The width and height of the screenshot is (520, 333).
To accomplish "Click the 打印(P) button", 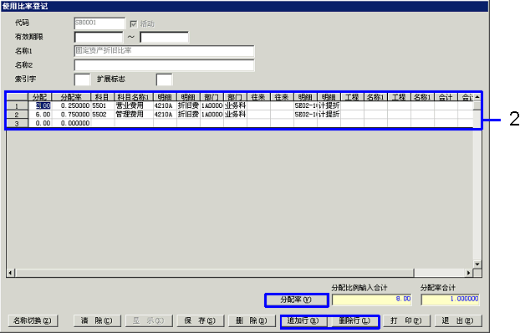I will (406, 320).
